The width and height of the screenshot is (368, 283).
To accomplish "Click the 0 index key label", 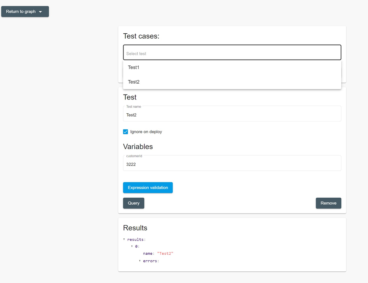I will 136,247.
